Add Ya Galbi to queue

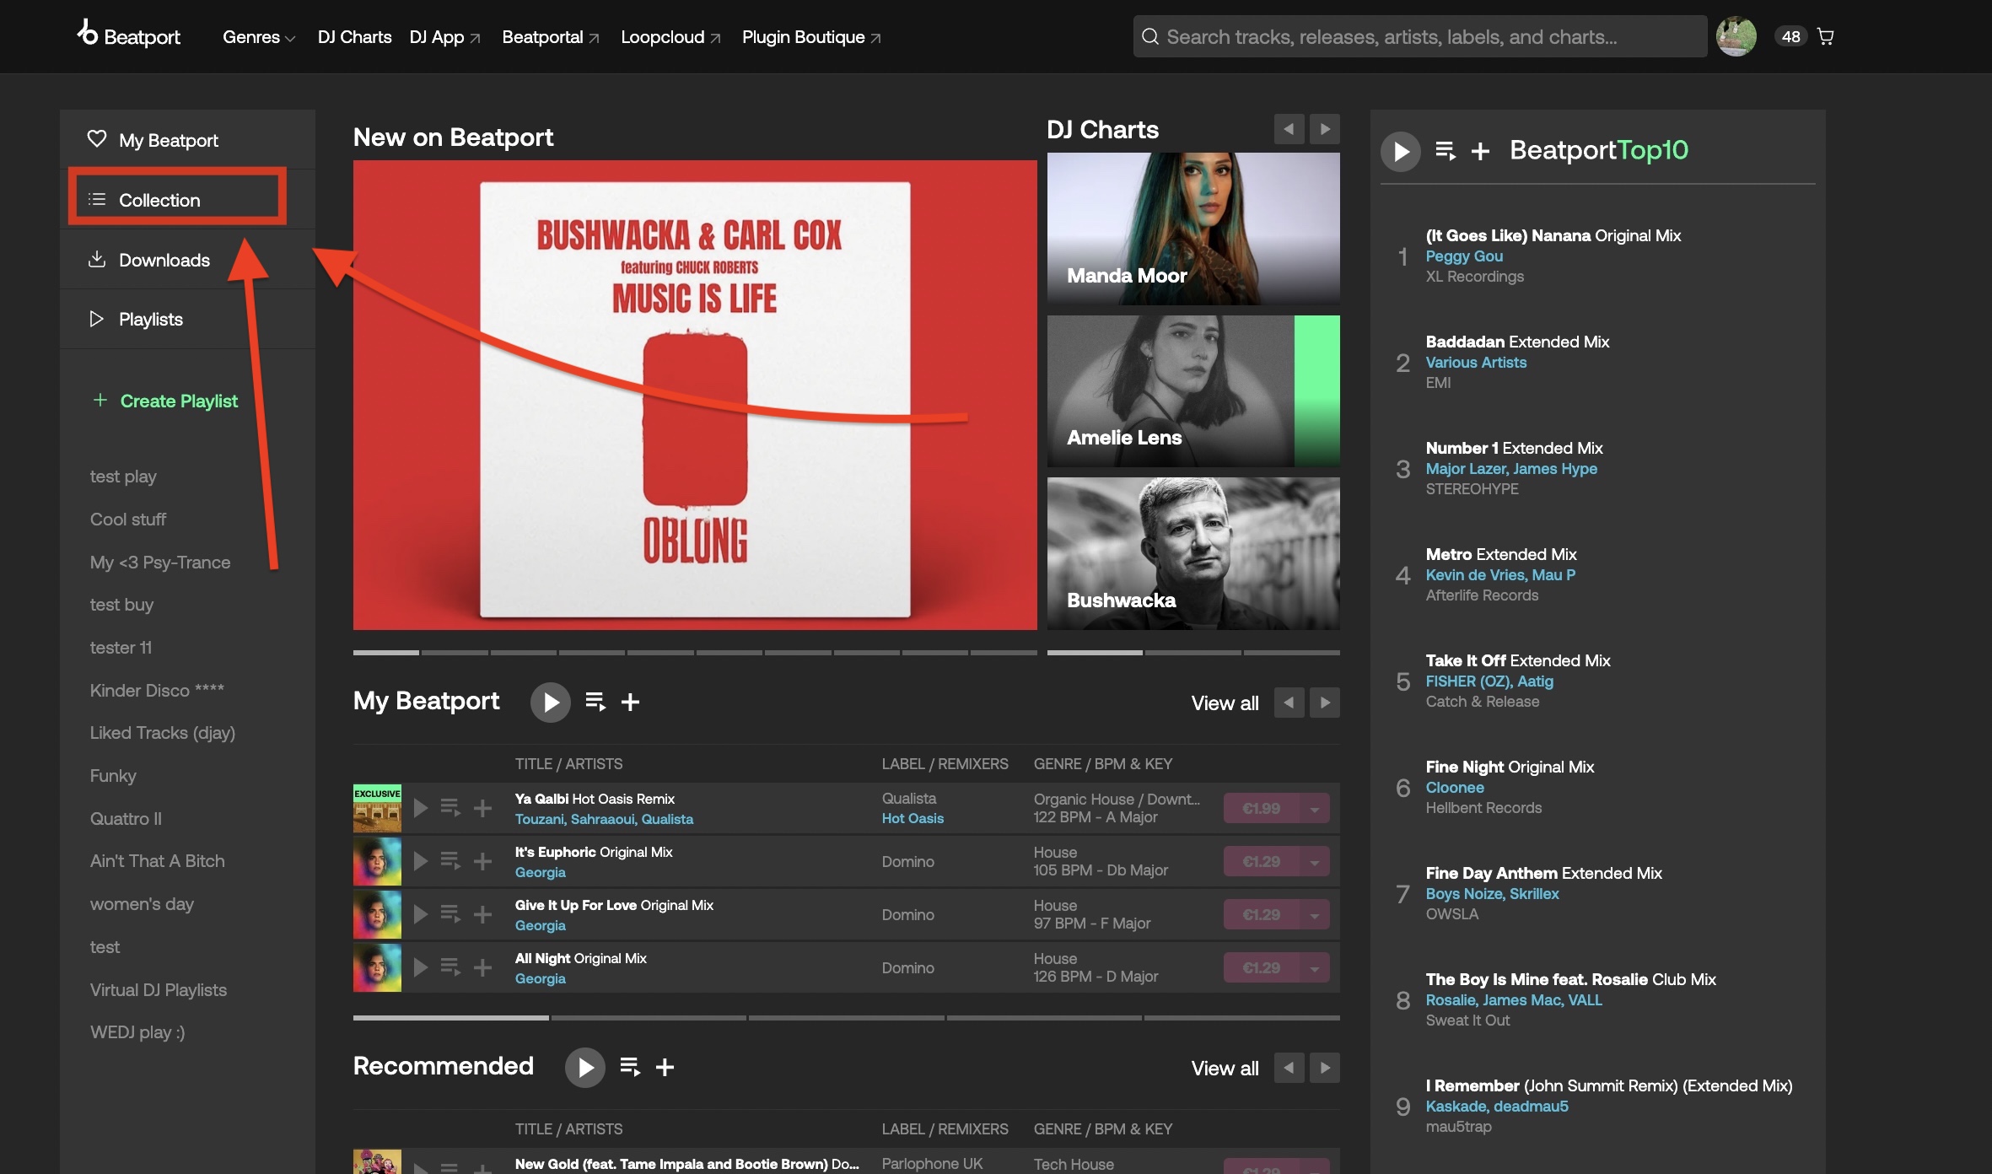[x=450, y=808]
